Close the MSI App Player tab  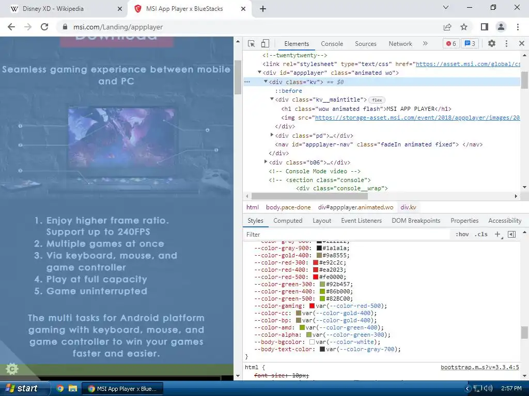coord(243,9)
